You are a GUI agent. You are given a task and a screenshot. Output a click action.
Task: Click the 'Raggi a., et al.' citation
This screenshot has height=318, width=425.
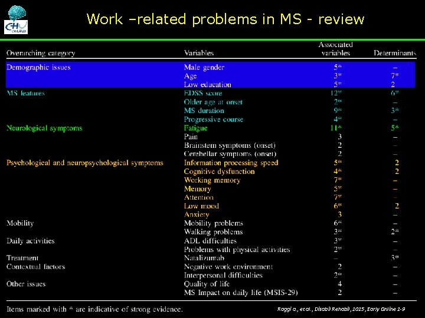pyautogui.click(x=341, y=309)
